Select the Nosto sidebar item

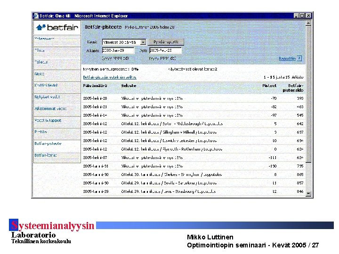(x=57, y=76)
